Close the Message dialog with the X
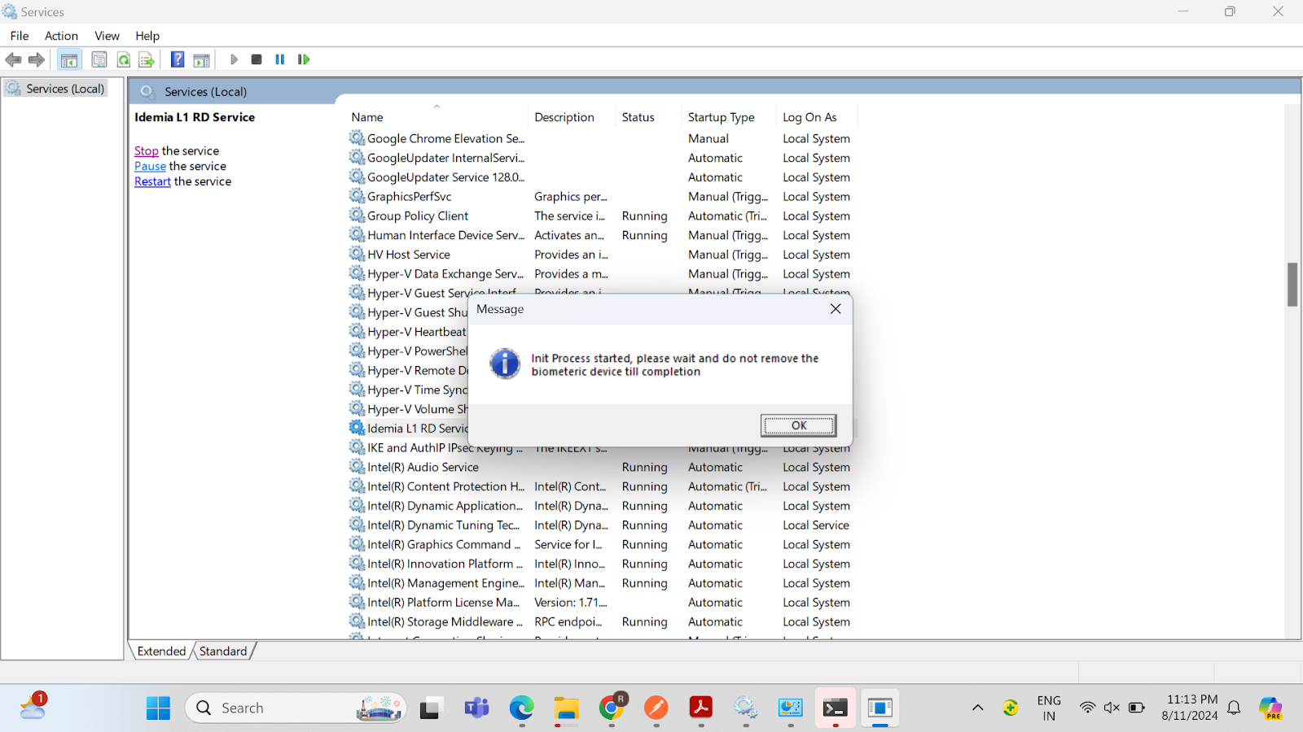 click(x=836, y=309)
